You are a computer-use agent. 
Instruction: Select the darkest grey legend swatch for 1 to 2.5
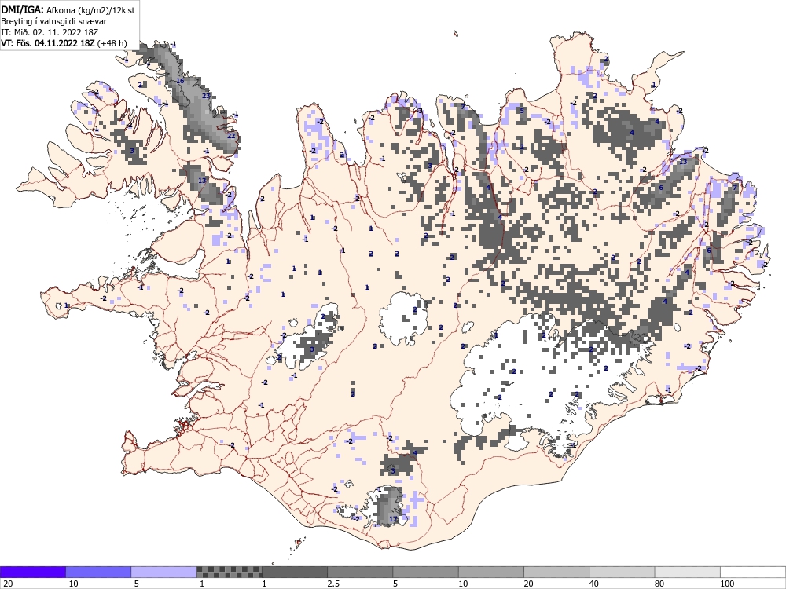click(x=295, y=572)
